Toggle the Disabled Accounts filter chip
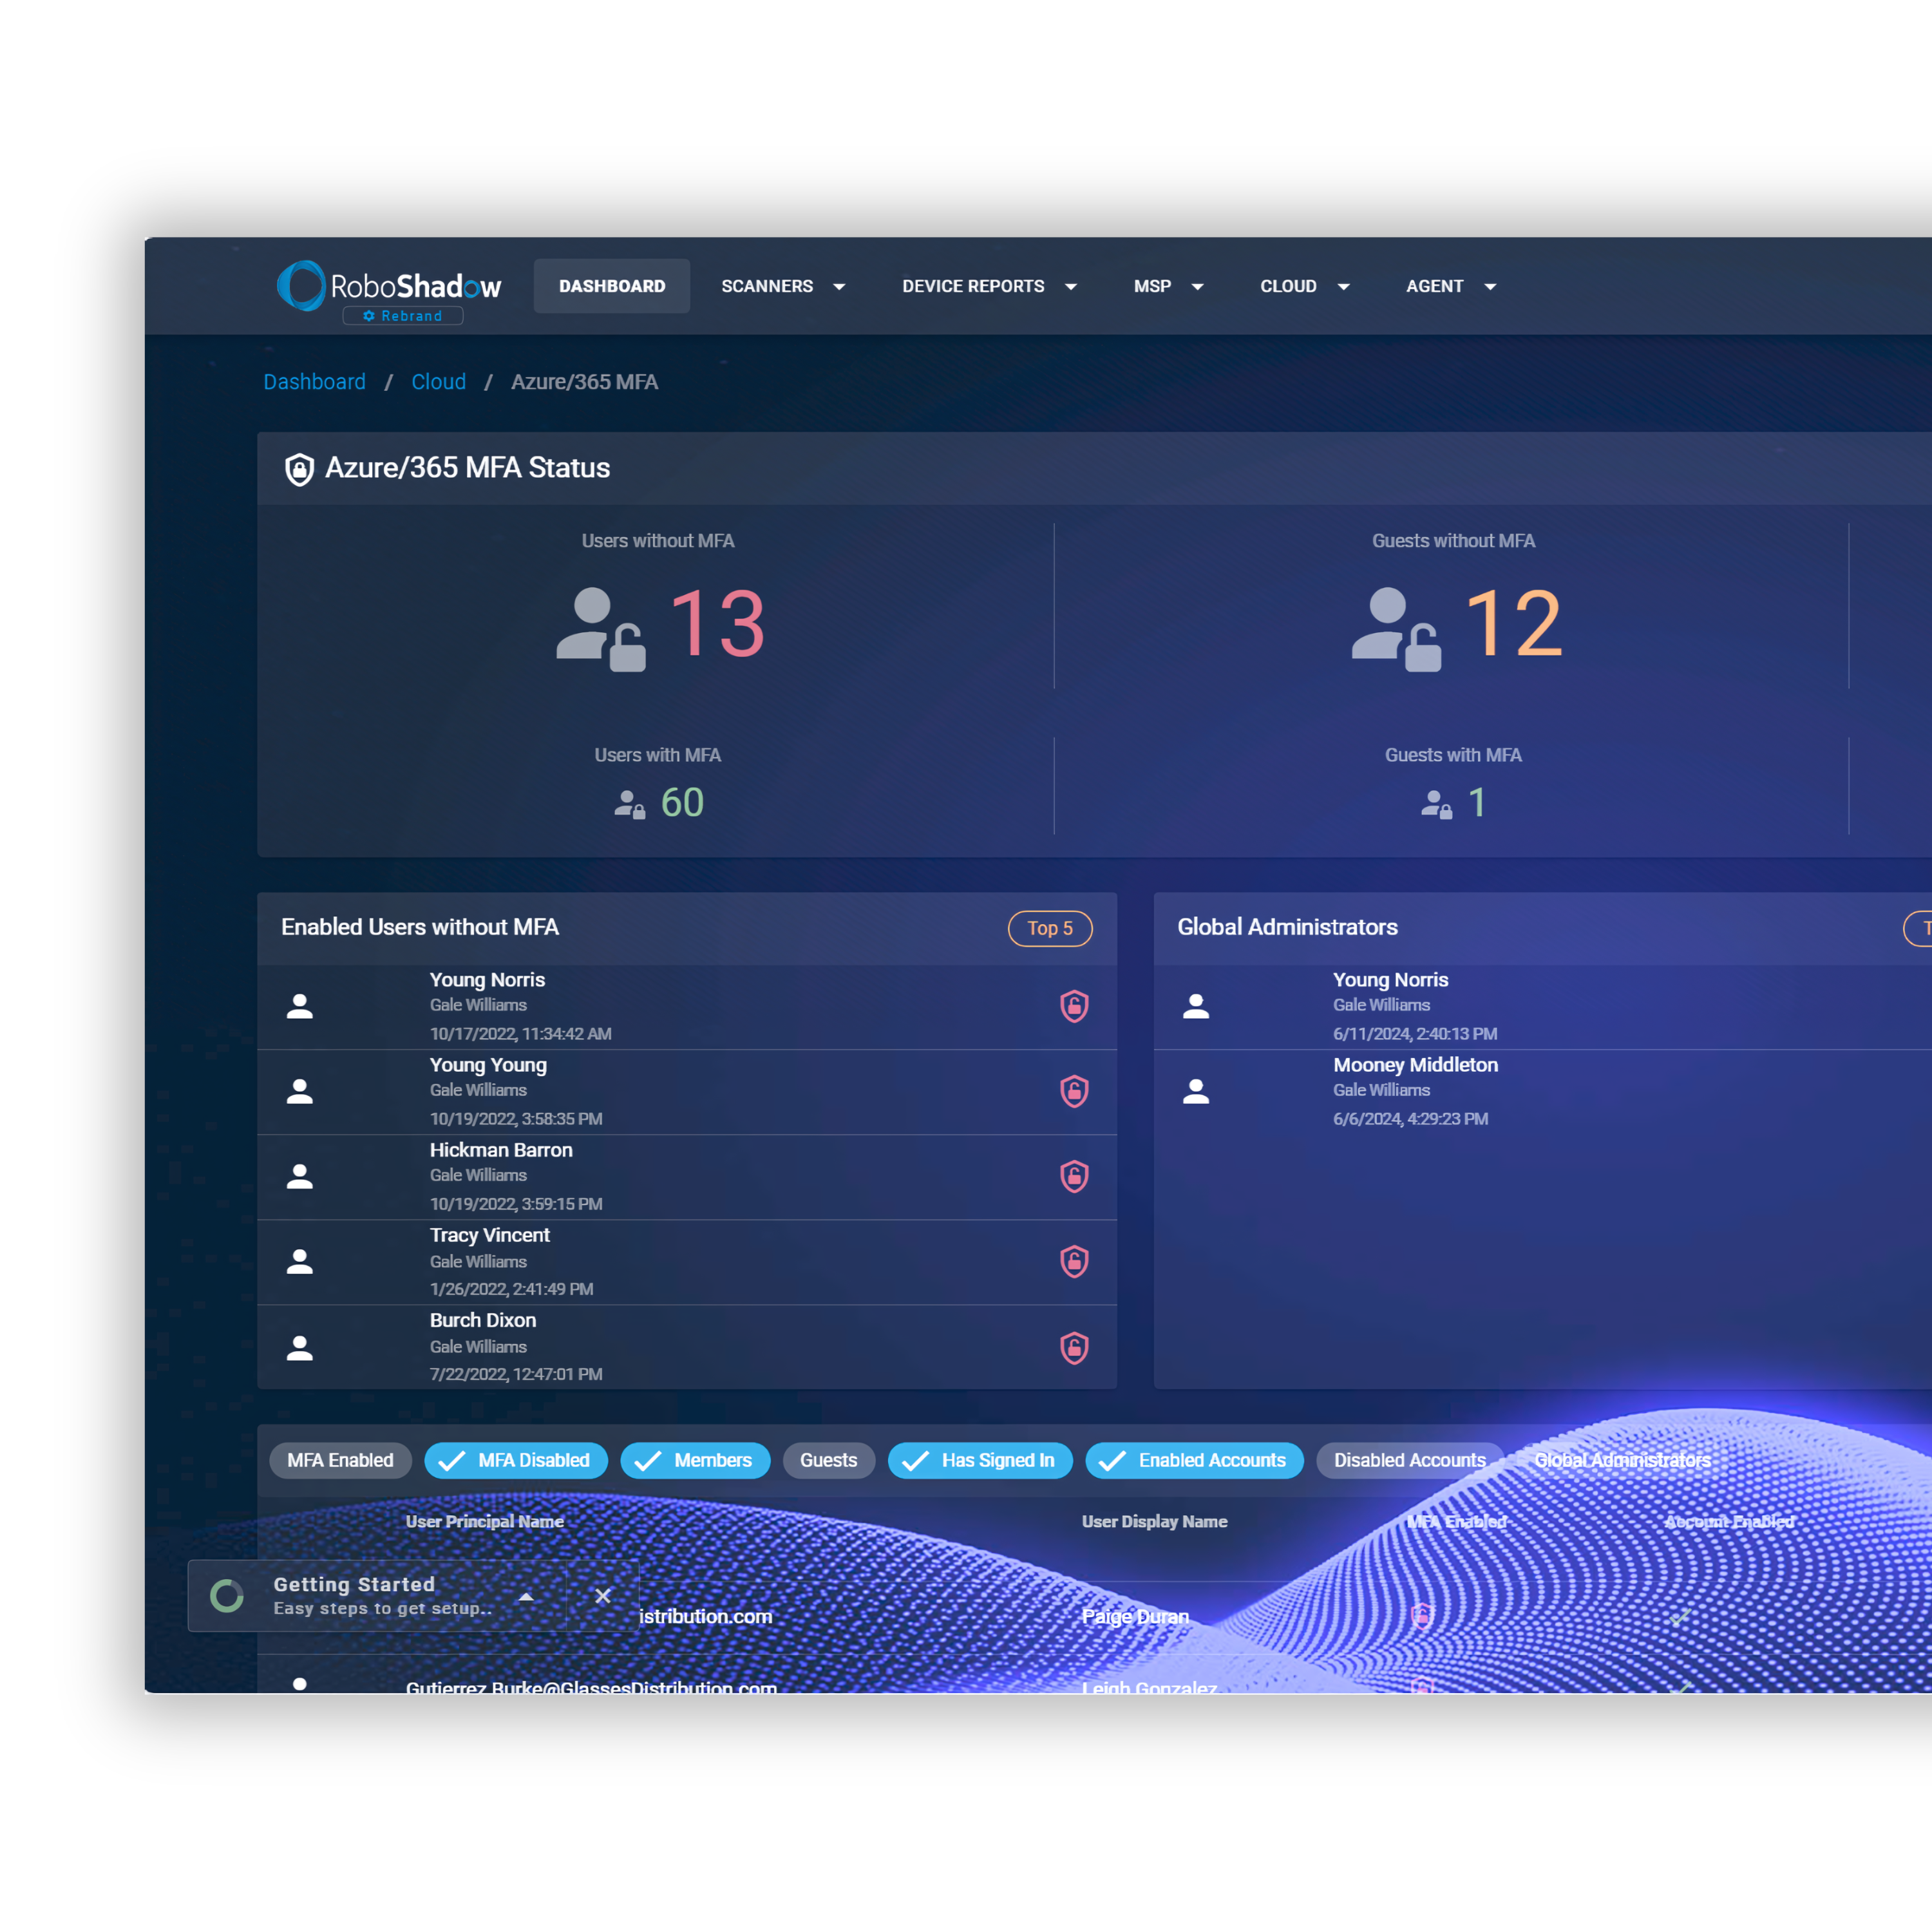The width and height of the screenshot is (1932, 1932). click(1409, 1460)
